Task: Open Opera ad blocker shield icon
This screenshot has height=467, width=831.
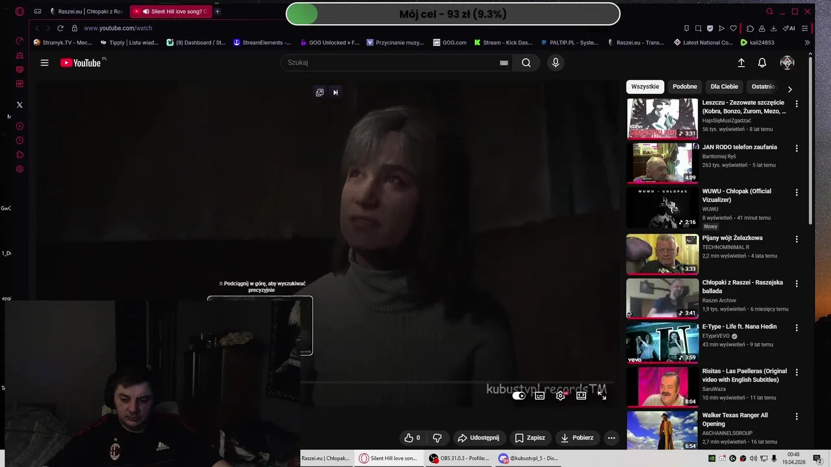Action: (710, 29)
